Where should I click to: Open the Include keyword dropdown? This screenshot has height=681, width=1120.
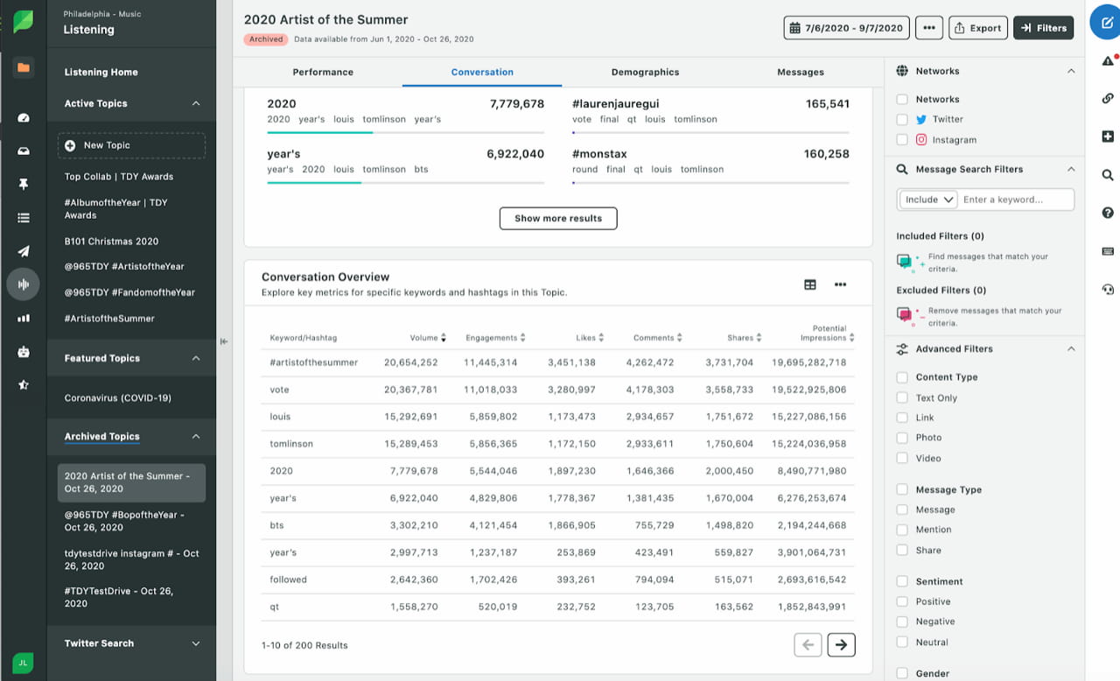coord(927,199)
